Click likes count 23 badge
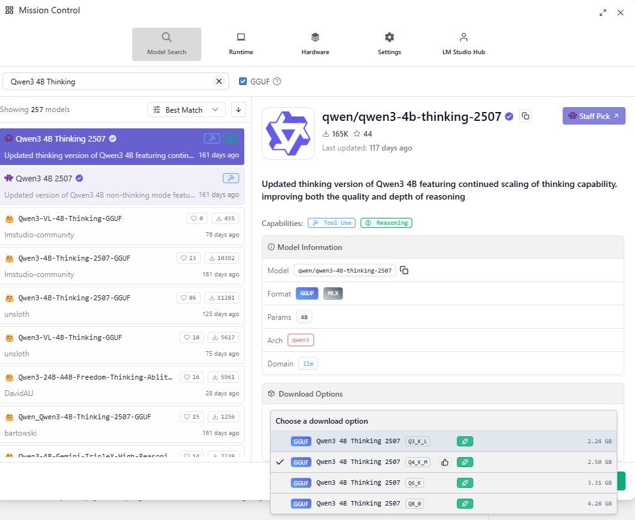The width and height of the screenshot is (635, 520). point(188,258)
